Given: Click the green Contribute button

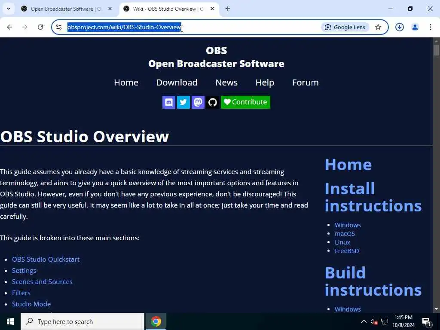Looking at the screenshot, I should click(245, 102).
